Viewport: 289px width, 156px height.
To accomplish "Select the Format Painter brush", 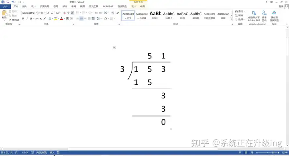I will pyautogui.click(x=14, y=20).
